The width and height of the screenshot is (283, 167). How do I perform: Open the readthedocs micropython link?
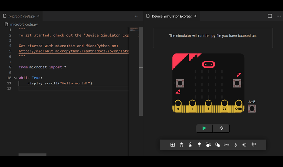click(74, 51)
